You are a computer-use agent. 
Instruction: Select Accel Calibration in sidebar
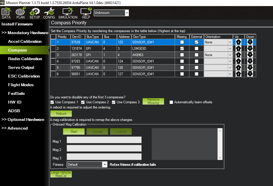[x=25, y=41]
